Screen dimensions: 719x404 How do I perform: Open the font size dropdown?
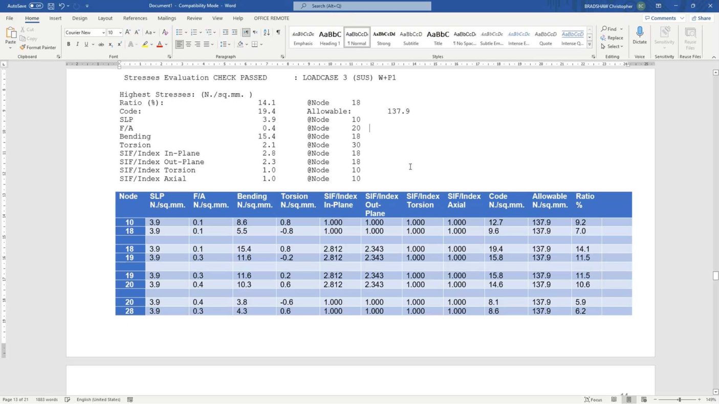pyautogui.click(x=120, y=33)
